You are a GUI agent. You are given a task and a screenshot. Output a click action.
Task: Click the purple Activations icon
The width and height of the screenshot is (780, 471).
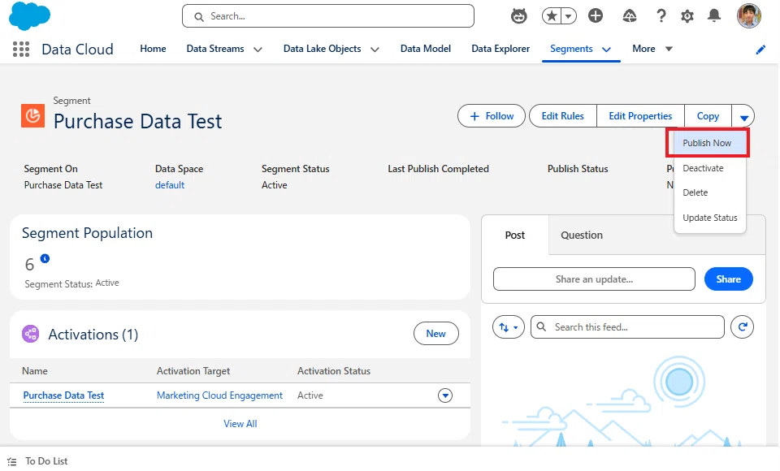30,334
